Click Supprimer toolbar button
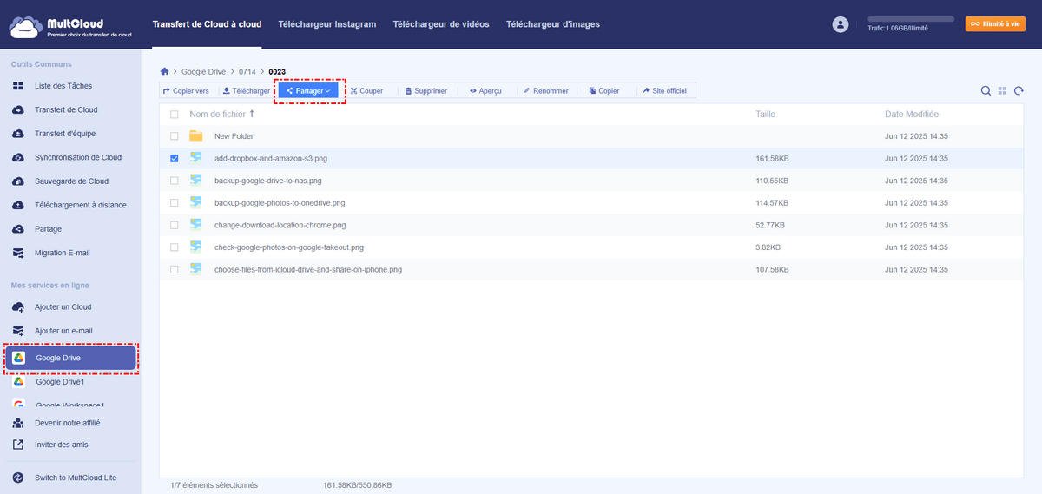 pos(425,90)
